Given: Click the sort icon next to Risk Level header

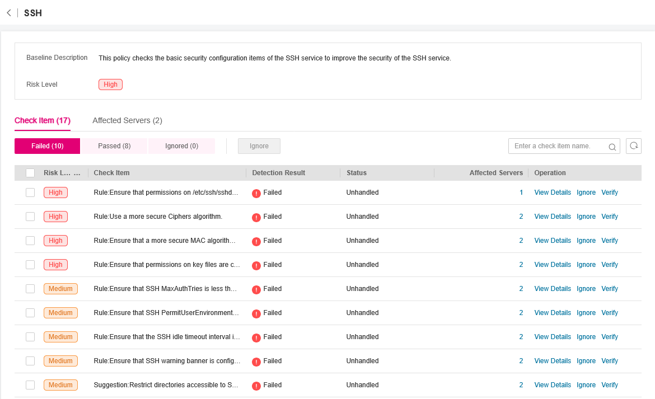Looking at the screenshot, I should [x=77, y=173].
